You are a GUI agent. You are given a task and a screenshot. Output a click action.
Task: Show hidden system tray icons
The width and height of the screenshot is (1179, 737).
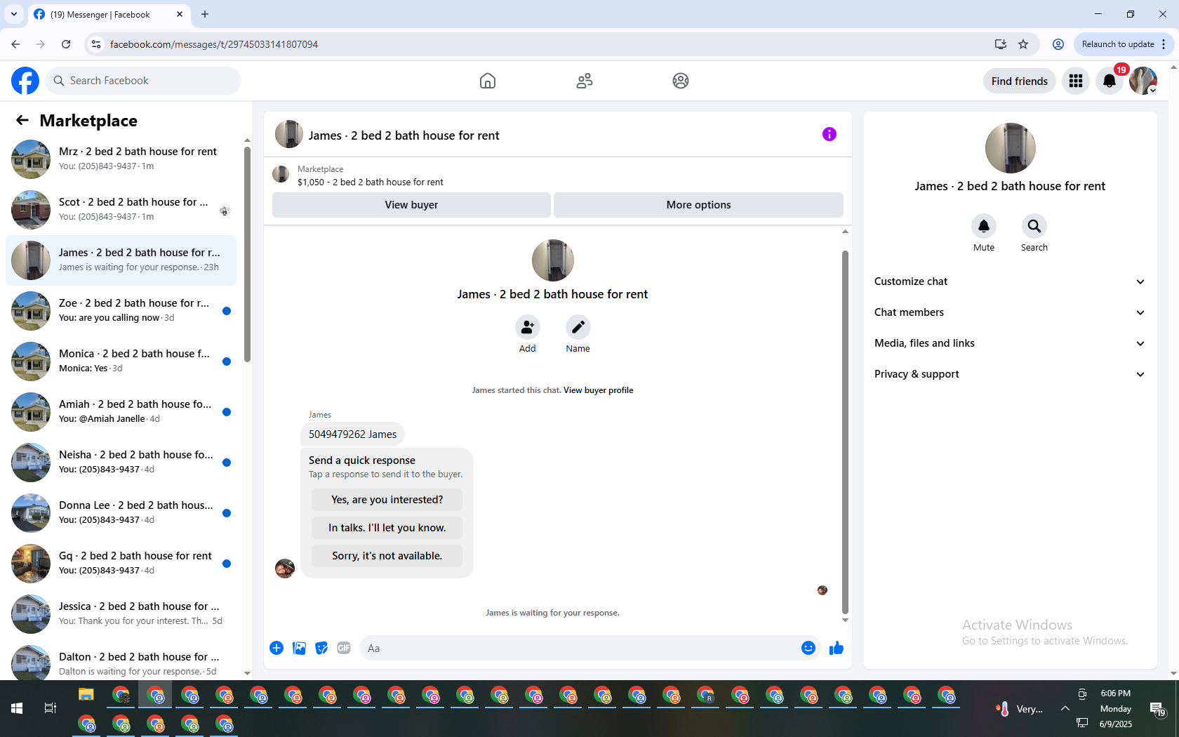[x=1065, y=709]
